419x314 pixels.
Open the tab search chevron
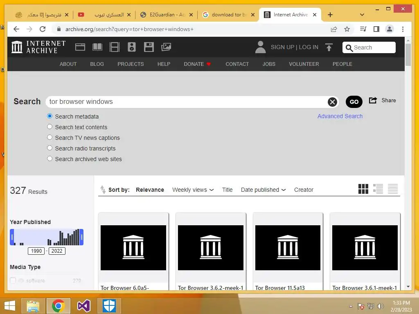click(x=362, y=15)
